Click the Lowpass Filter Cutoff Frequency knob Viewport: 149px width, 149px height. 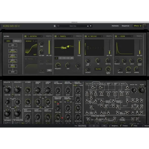tap(48, 90)
